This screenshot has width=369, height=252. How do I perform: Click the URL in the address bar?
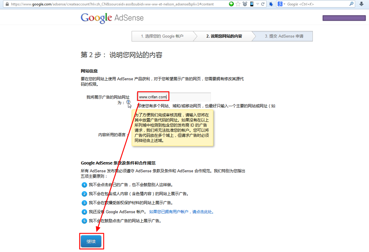pos(112,4)
